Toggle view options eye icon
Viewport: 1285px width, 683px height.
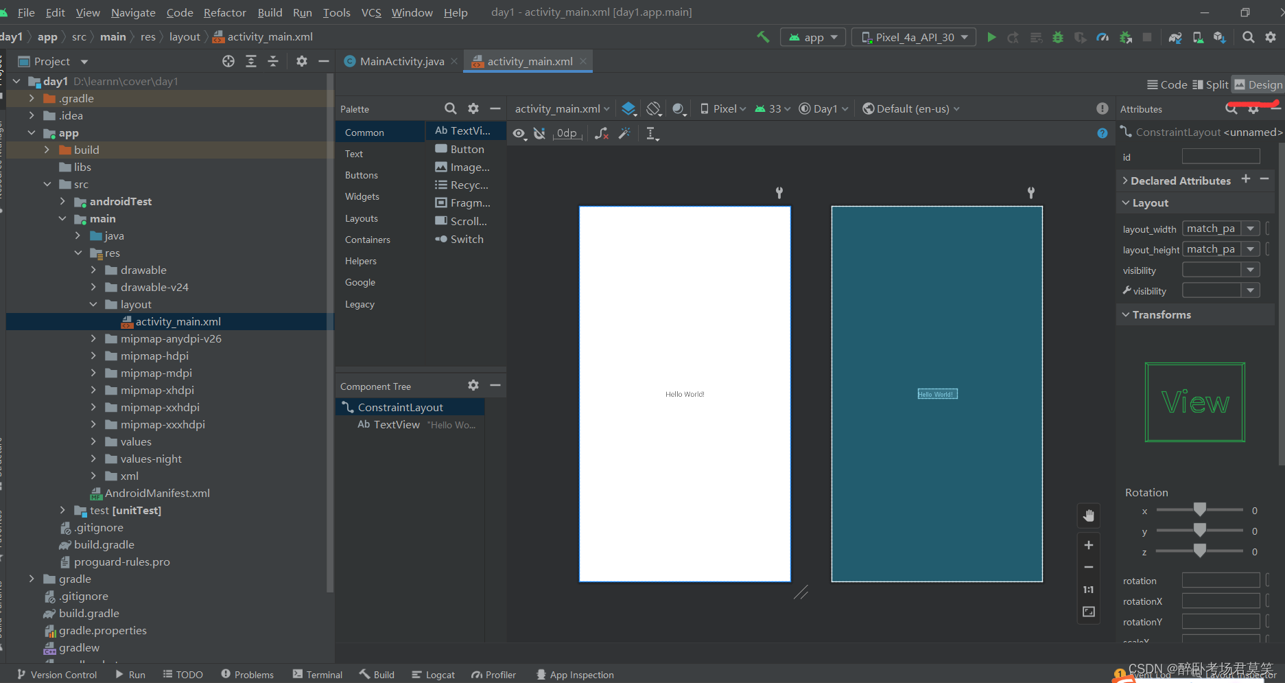(x=519, y=133)
